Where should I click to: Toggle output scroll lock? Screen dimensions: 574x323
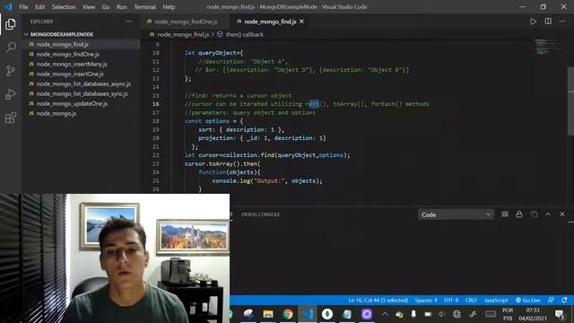[x=519, y=214]
